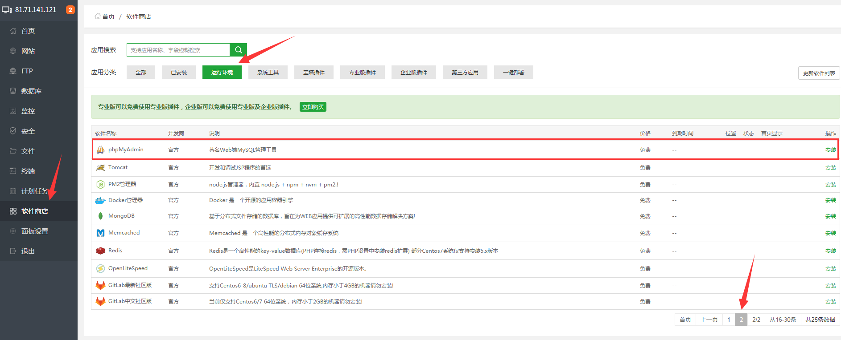Image resolution: width=841 pixels, height=340 pixels.
Task: Click the Tomcat cat icon
Action: pos(101,168)
